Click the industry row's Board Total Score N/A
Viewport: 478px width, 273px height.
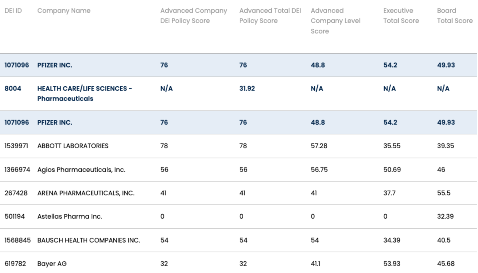(x=443, y=88)
